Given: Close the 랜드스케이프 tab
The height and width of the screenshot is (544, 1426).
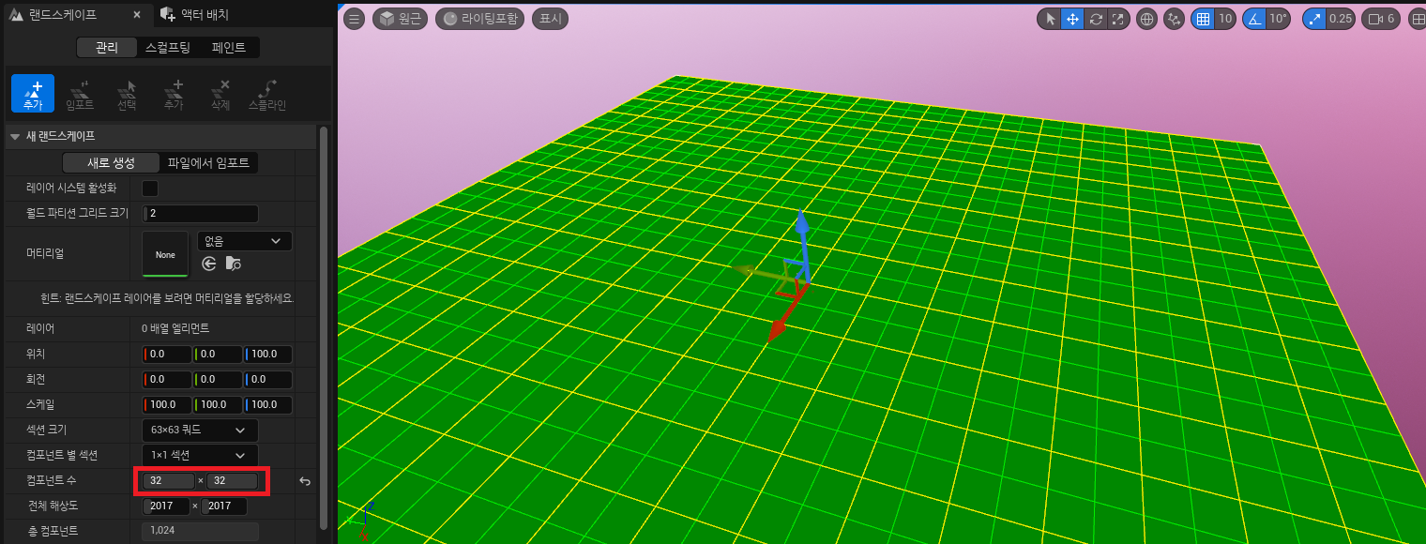Looking at the screenshot, I should pos(137,15).
